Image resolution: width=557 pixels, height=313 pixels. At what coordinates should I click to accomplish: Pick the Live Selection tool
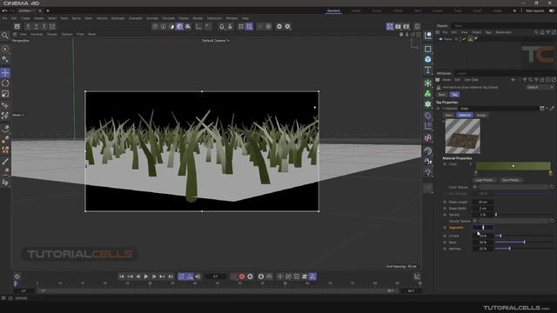coord(5,49)
